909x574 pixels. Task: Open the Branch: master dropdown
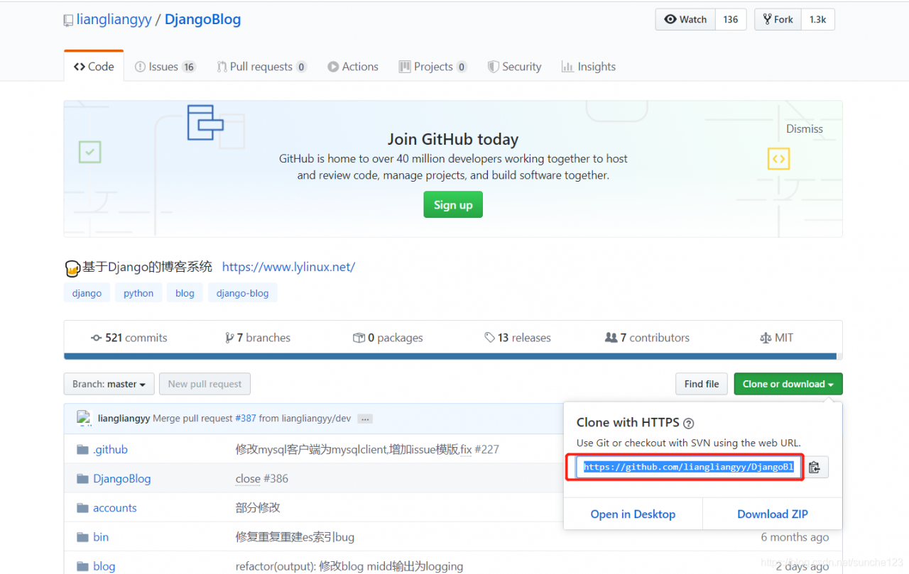point(109,384)
